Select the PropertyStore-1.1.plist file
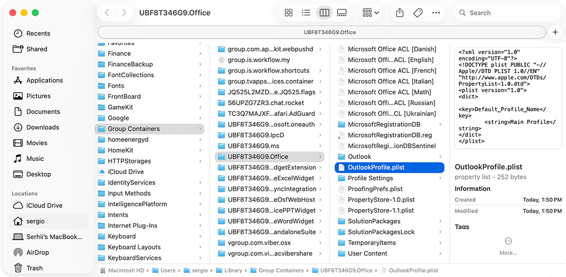 pyautogui.click(x=389, y=210)
